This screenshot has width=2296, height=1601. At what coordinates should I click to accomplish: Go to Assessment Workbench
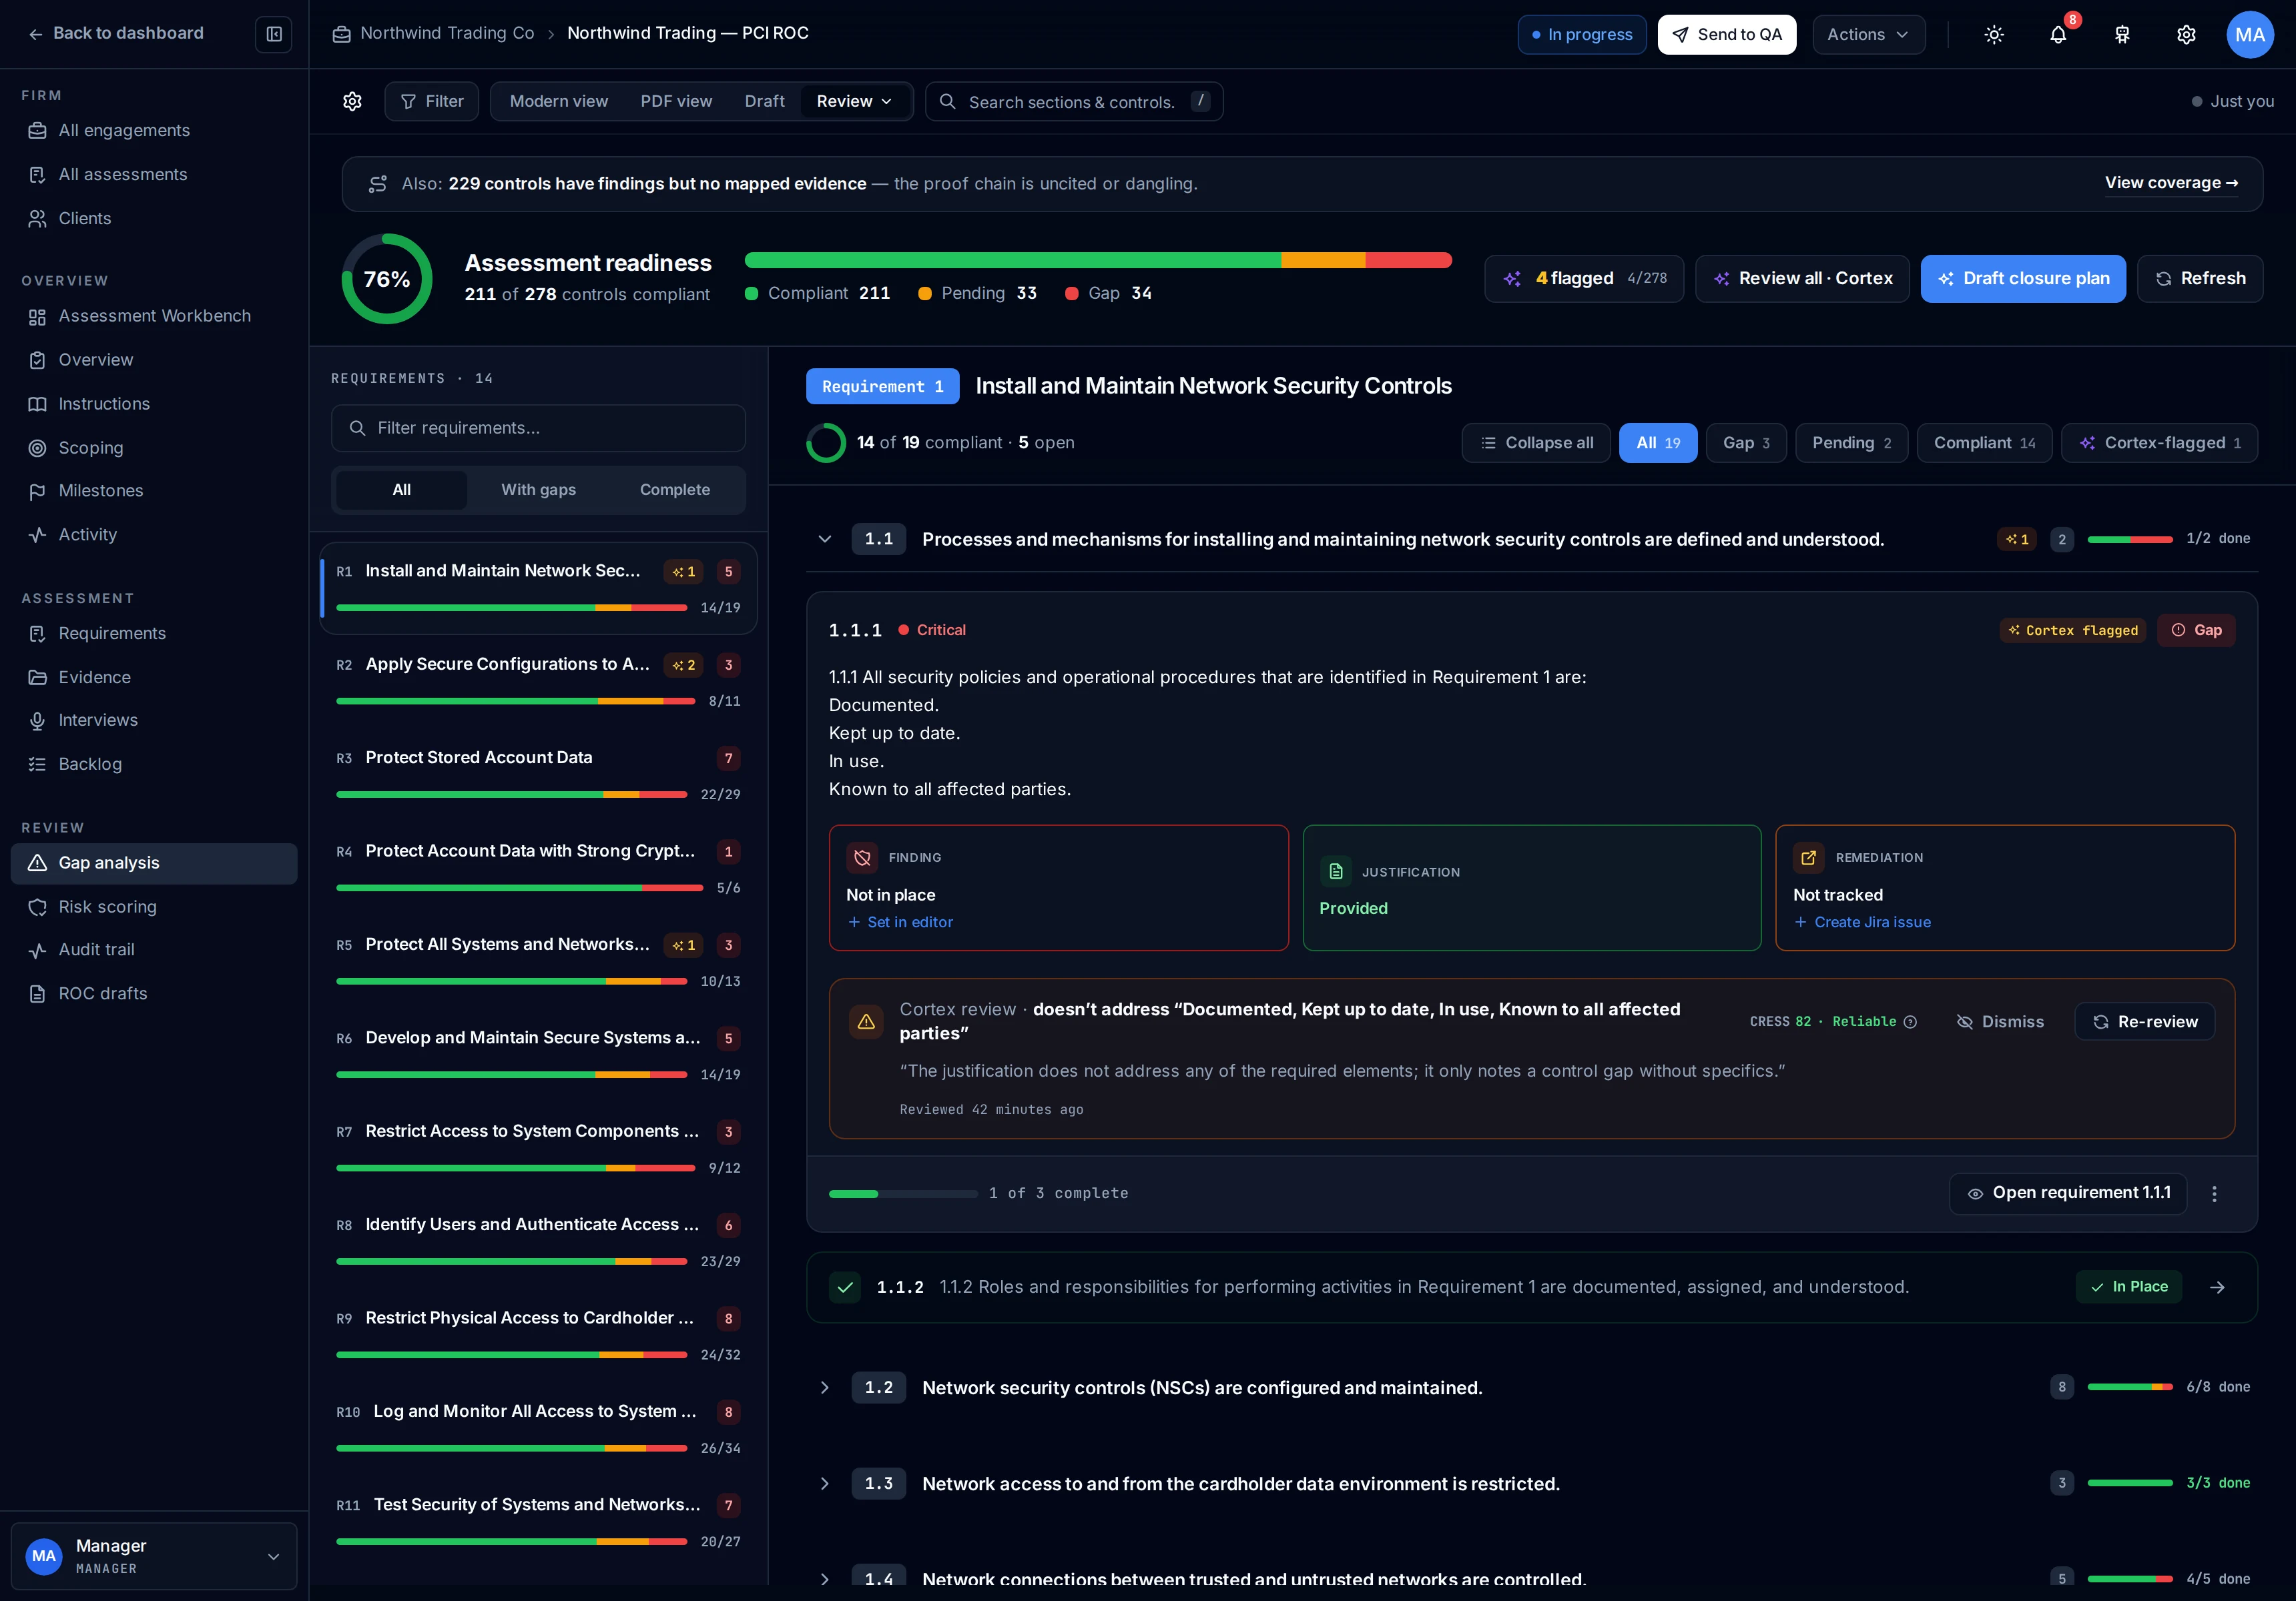coord(154,316)
